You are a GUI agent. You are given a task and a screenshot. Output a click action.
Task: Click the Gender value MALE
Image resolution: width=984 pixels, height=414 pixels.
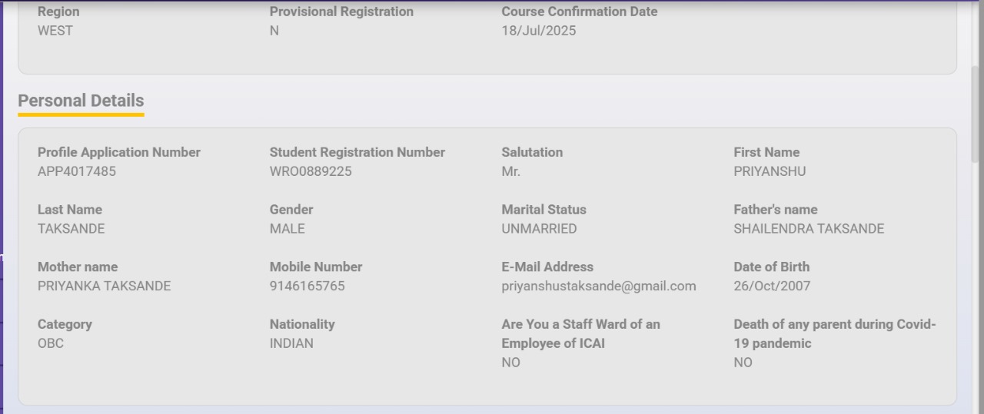pos(287,228)
